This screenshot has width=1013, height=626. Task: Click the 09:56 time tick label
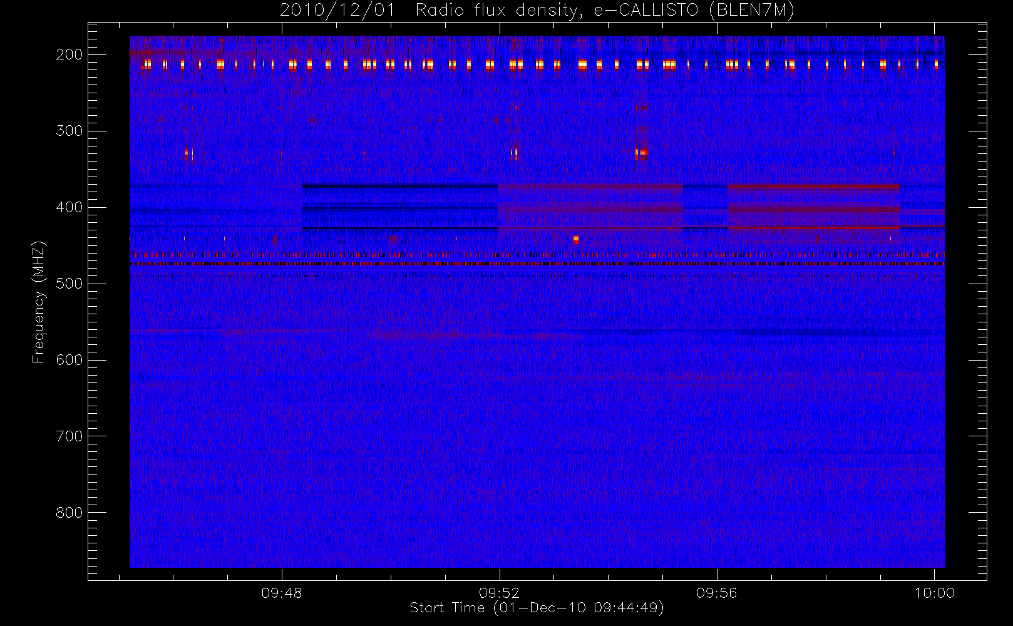[717, 592]
